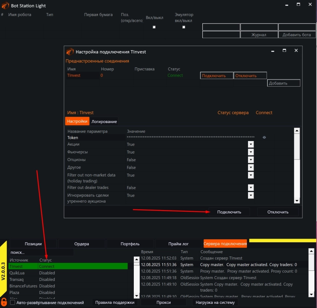Click the TInvest settings window logo icon
The height and width of the screenshot is (308, 317).
[69, 51]
